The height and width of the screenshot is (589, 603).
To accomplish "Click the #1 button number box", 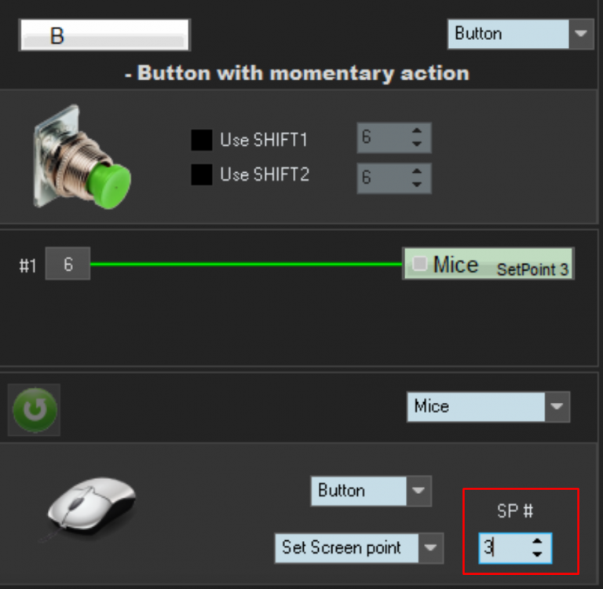I will coord(68,265).
